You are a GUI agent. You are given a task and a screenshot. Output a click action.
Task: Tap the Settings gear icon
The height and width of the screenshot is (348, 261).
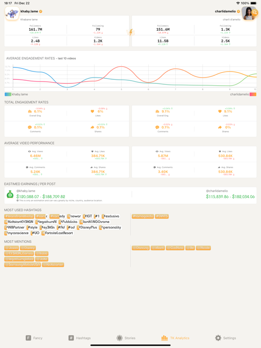coord(218,338)
